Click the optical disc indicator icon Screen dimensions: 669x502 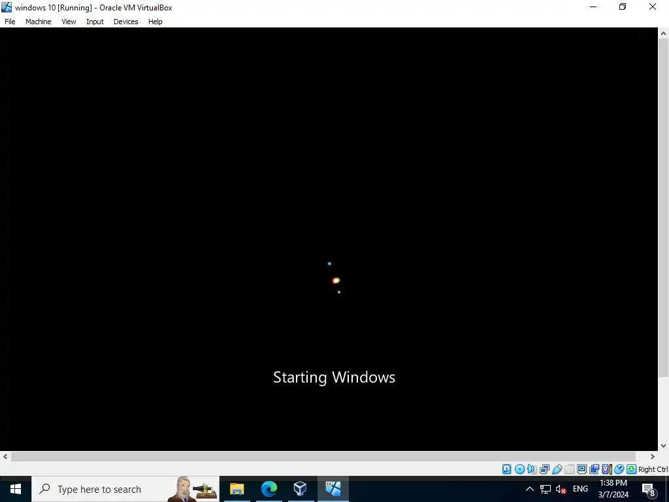(519, 469)
